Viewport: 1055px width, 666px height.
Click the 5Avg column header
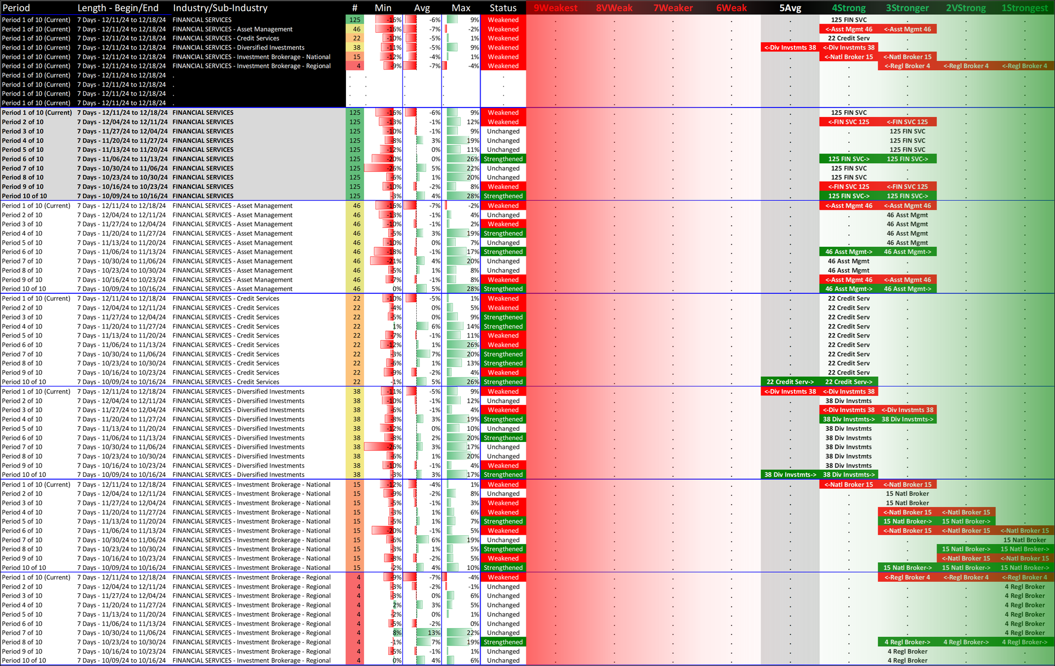coord(790,8)
